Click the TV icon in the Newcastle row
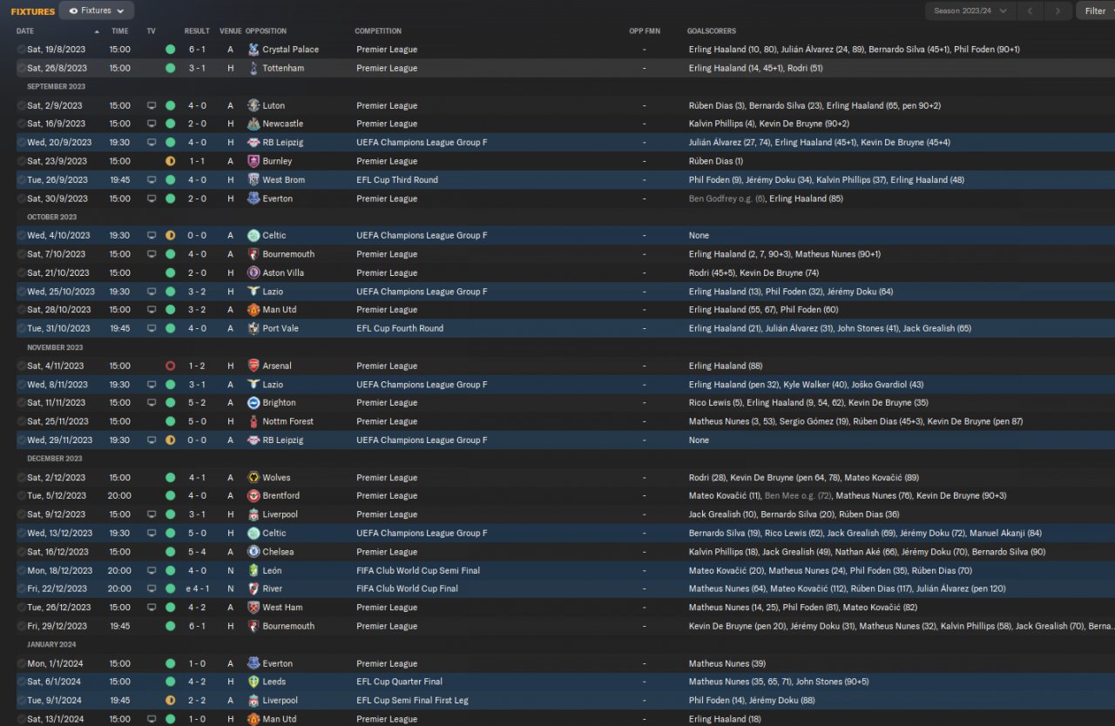1115x726 pixels. (152, 124)
